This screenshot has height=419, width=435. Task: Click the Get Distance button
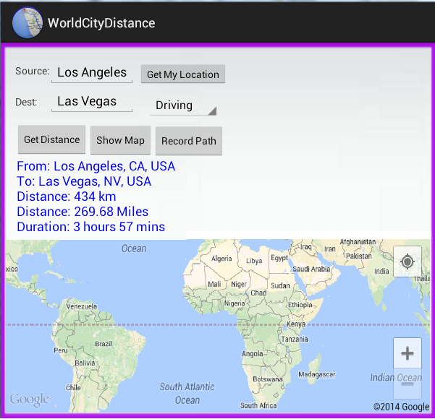51,139
